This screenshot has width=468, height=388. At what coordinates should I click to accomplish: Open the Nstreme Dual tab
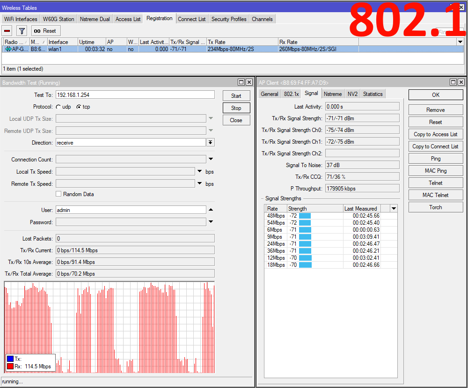[95, 19]
